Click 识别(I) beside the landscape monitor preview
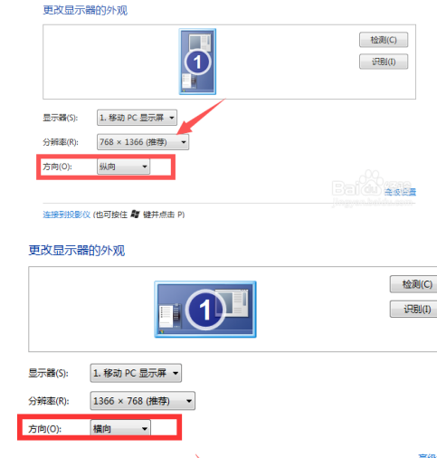Image resolution: width=437 pixels, height=458 pixels. coord(413,309)
